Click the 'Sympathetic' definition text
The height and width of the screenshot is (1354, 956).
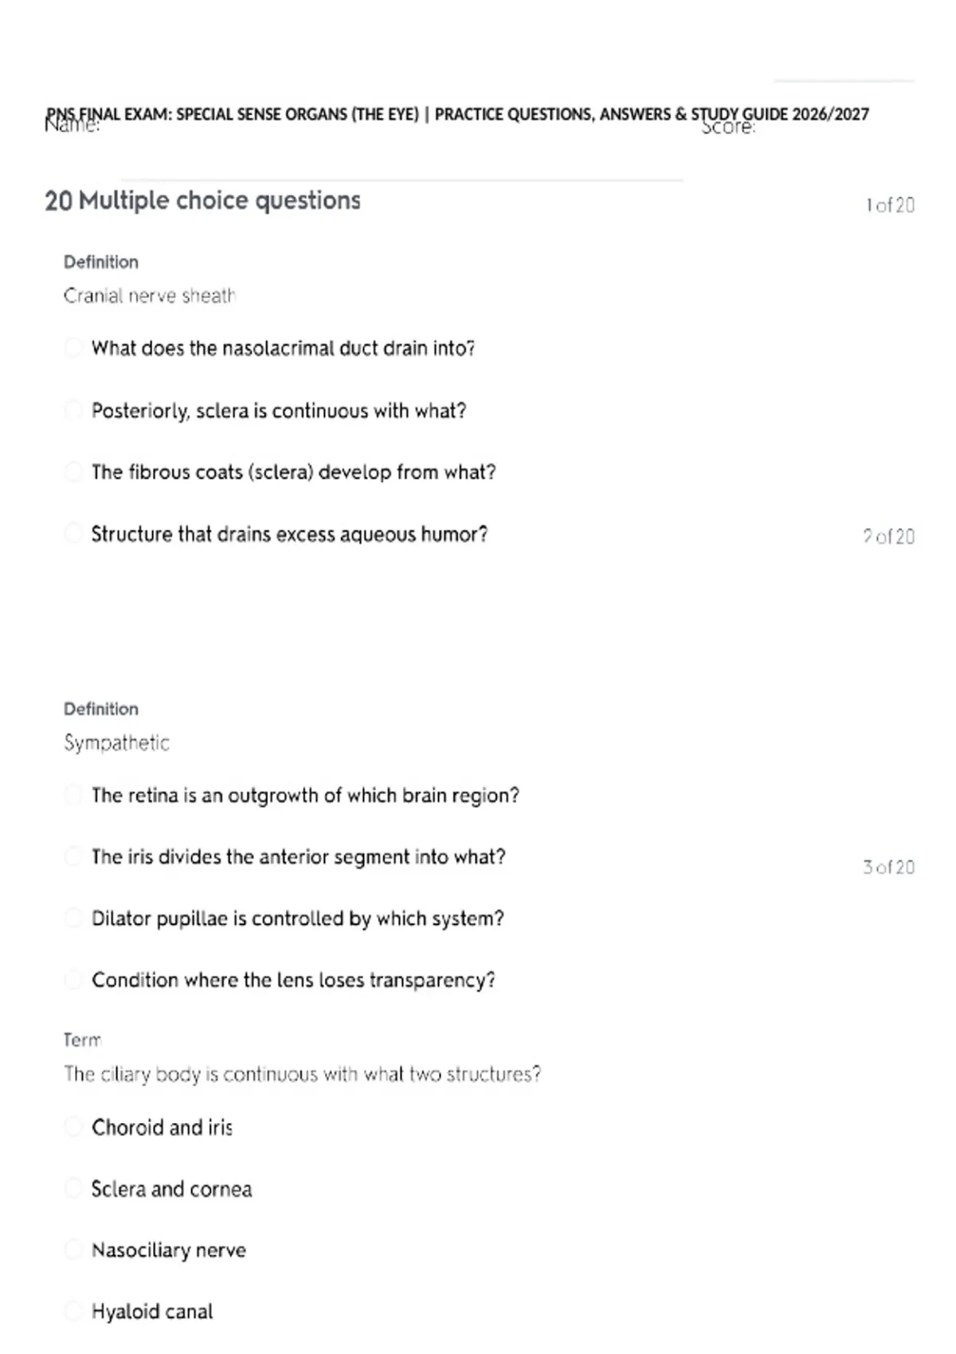pos(116,743)
